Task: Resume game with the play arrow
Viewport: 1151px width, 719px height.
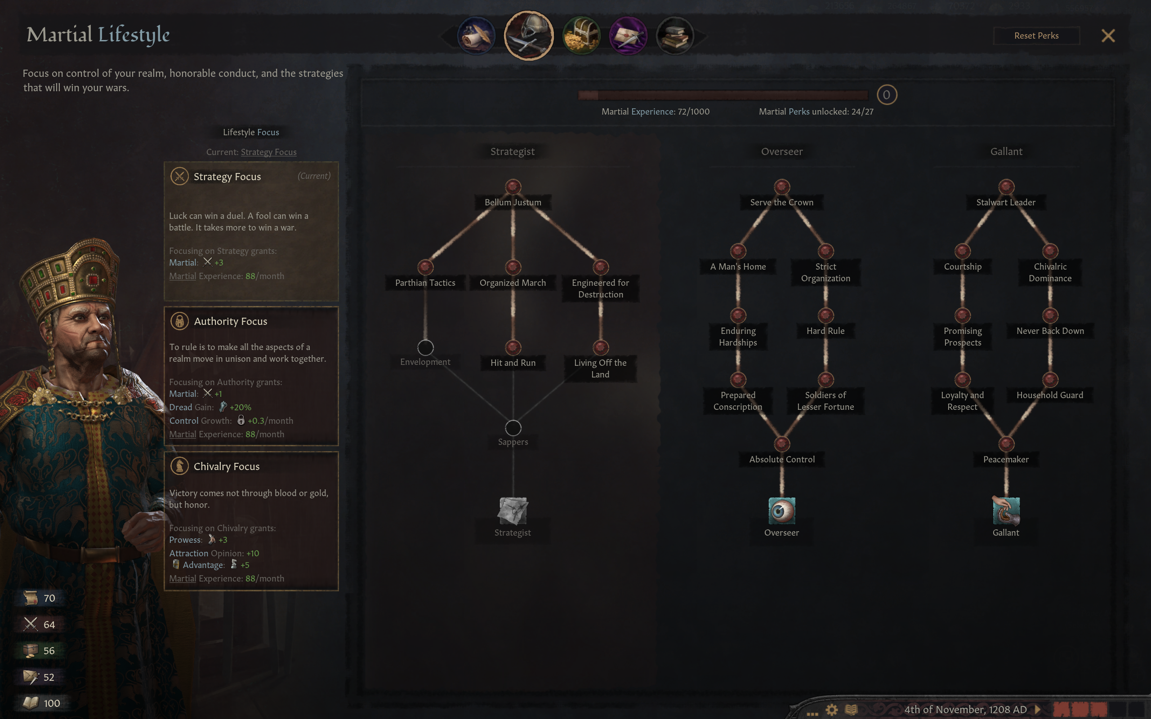Action: [x=1038, y=709]
